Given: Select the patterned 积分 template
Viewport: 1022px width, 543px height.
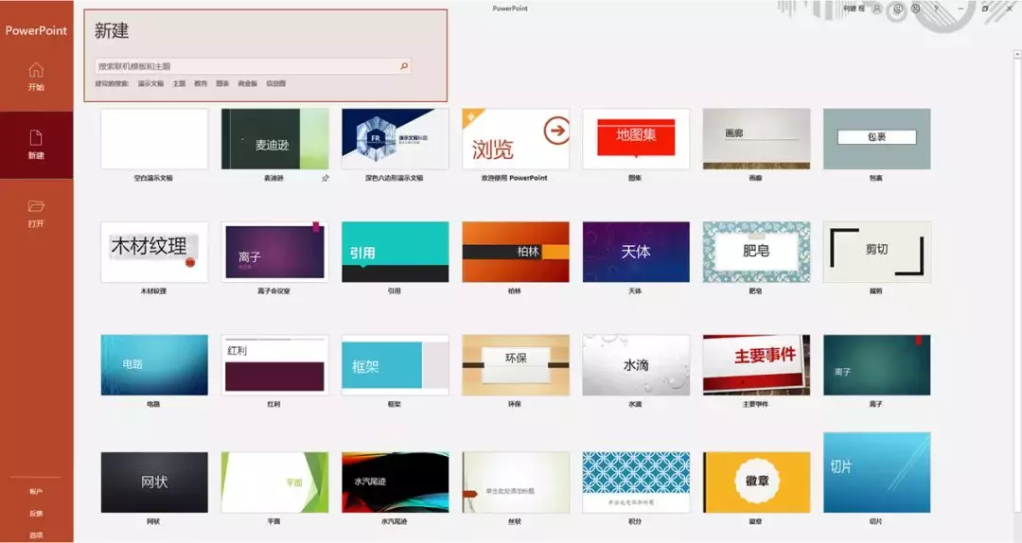Looking at the screenshot, I should click(x=636, y=482).
